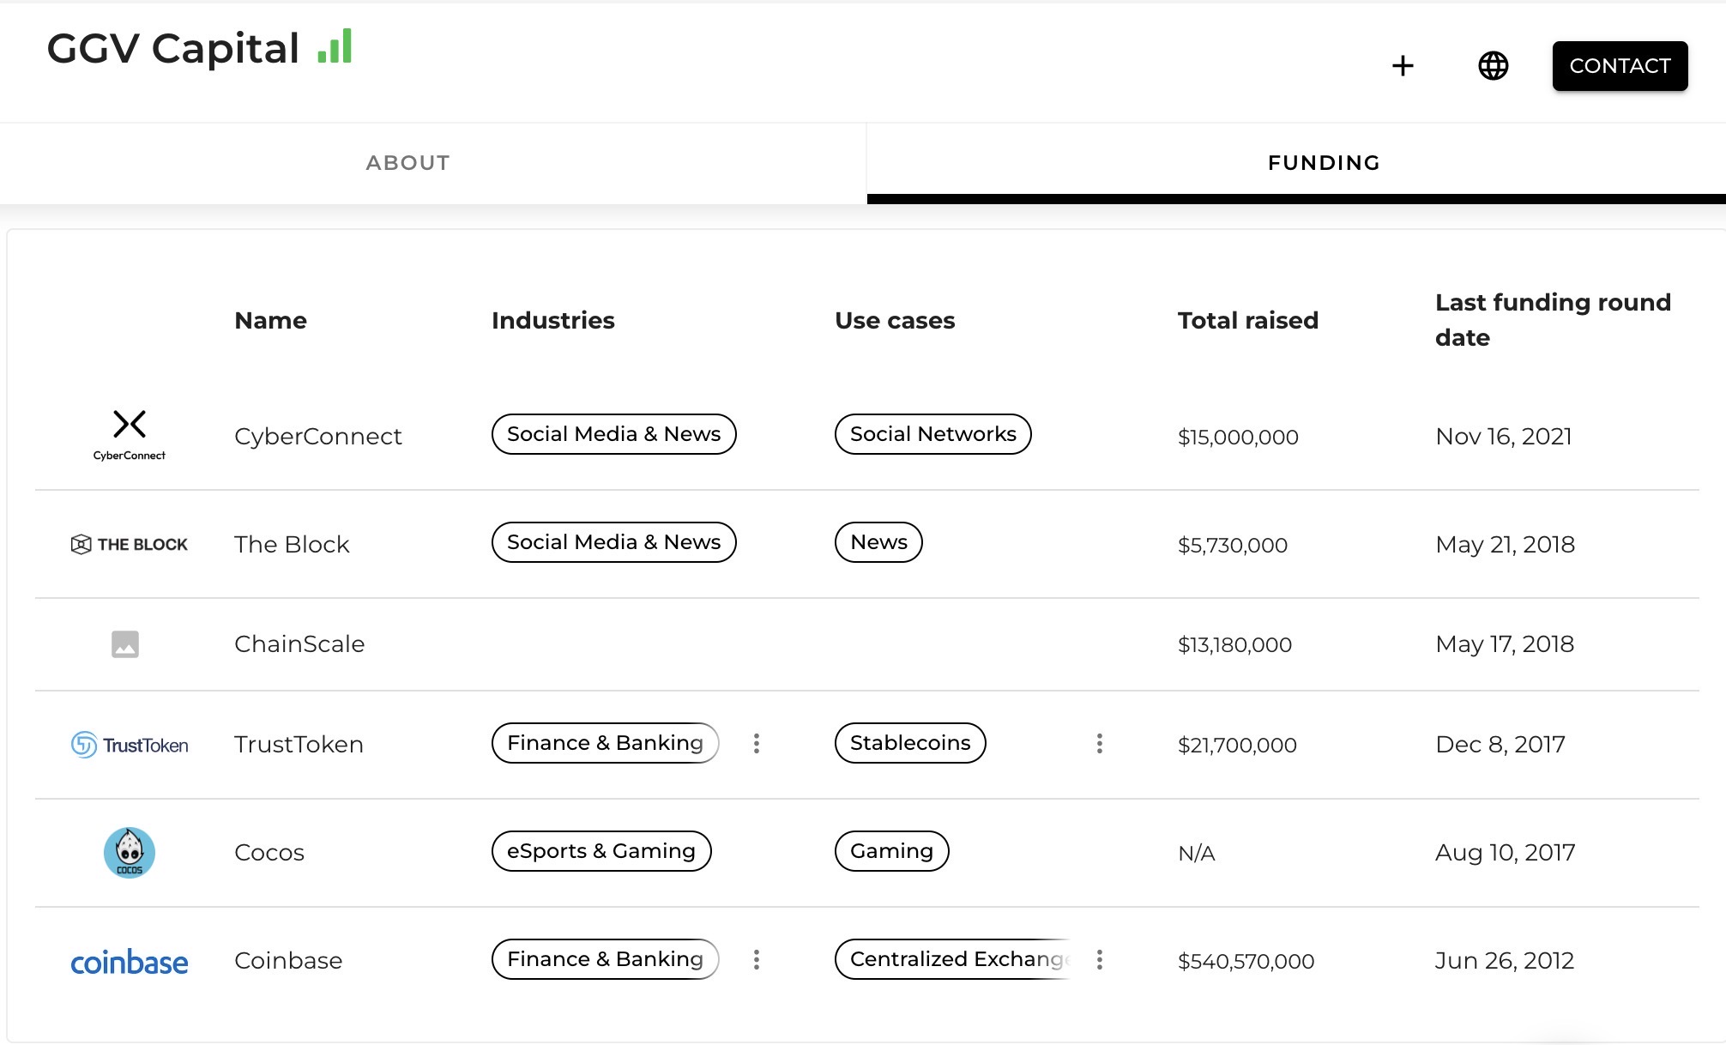Select the eSports & Gaming industry tag
1726x1045 pixels.
coord(600,851)
